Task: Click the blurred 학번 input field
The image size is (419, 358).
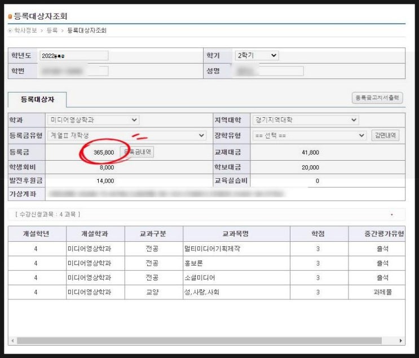Action: pyautogui.click(x=74, y=71)
